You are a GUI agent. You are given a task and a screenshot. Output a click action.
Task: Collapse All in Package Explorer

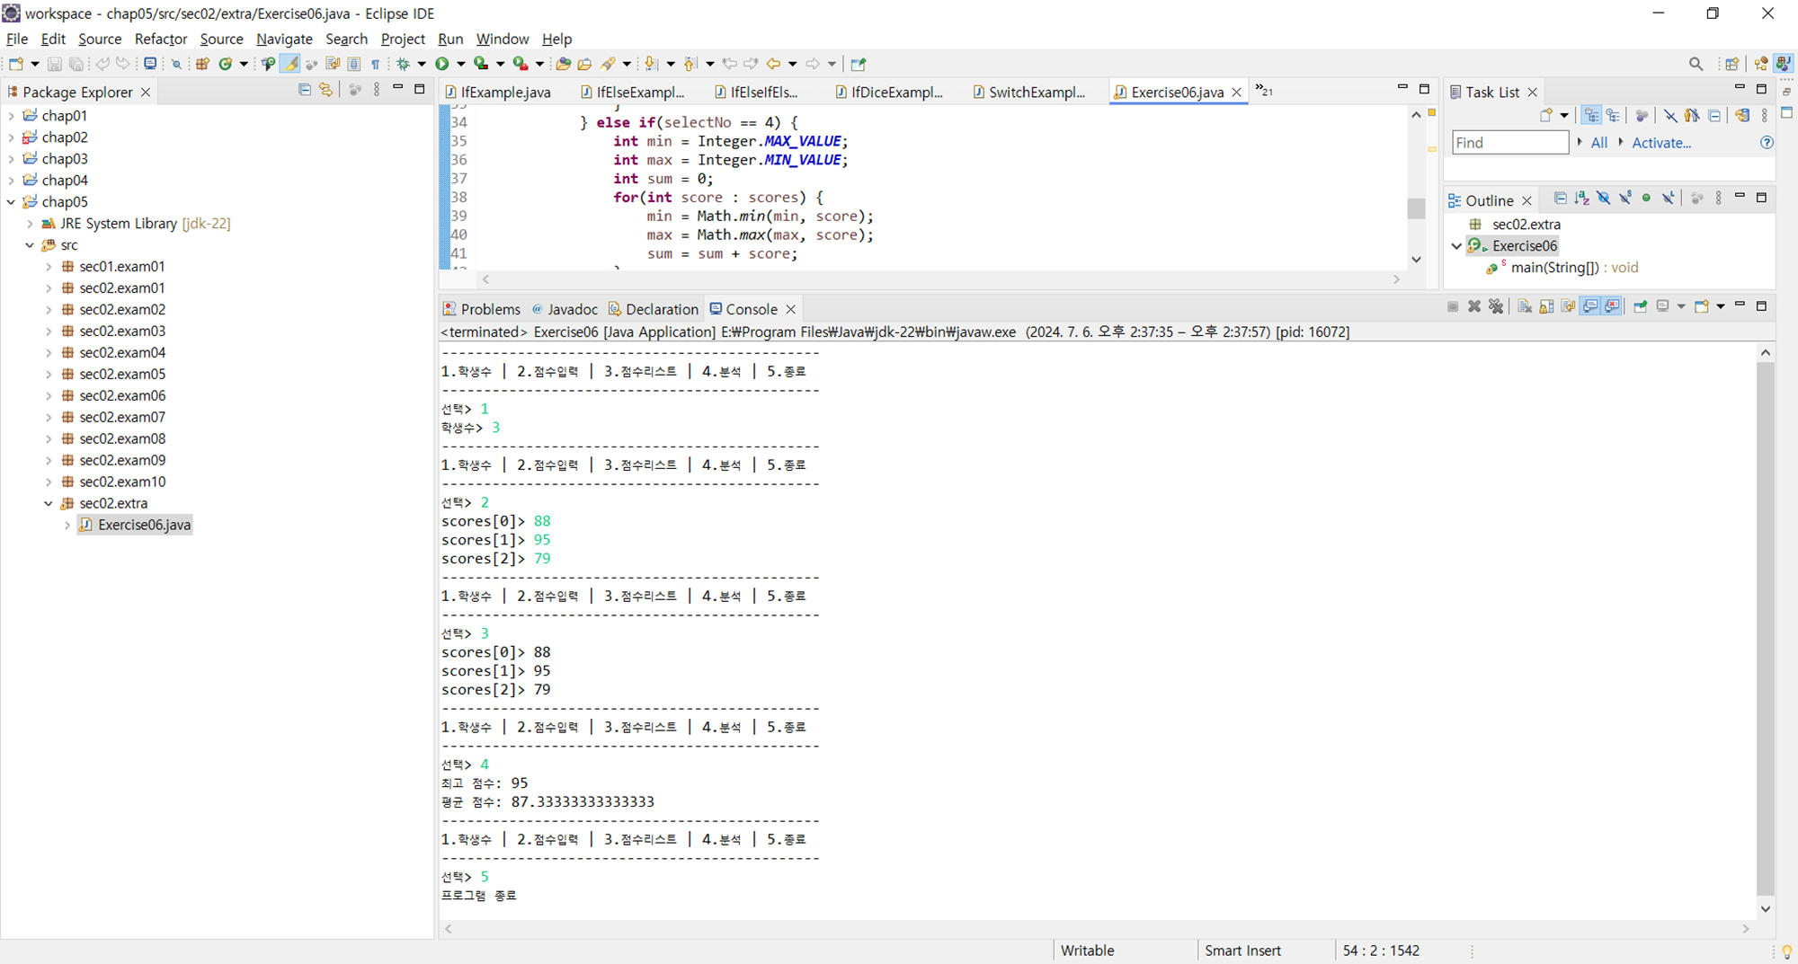point(305,90)
